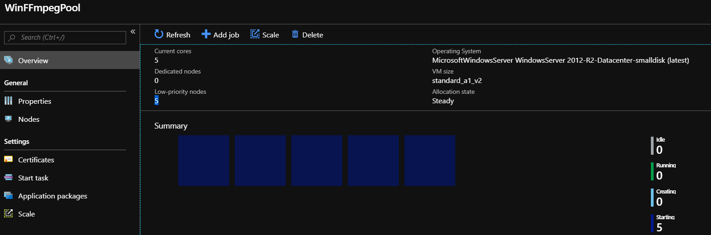Viewport: 711px width, 235px height.
Task: Select the third node tile in Summary
Action: (317, 161)
